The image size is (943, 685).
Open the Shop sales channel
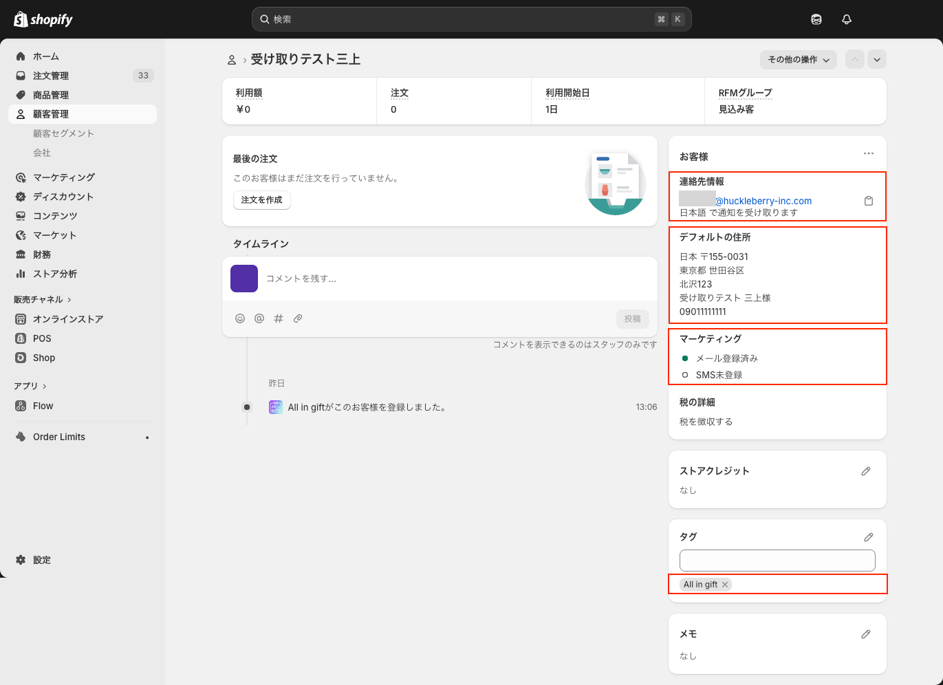(x=83, y=358)
